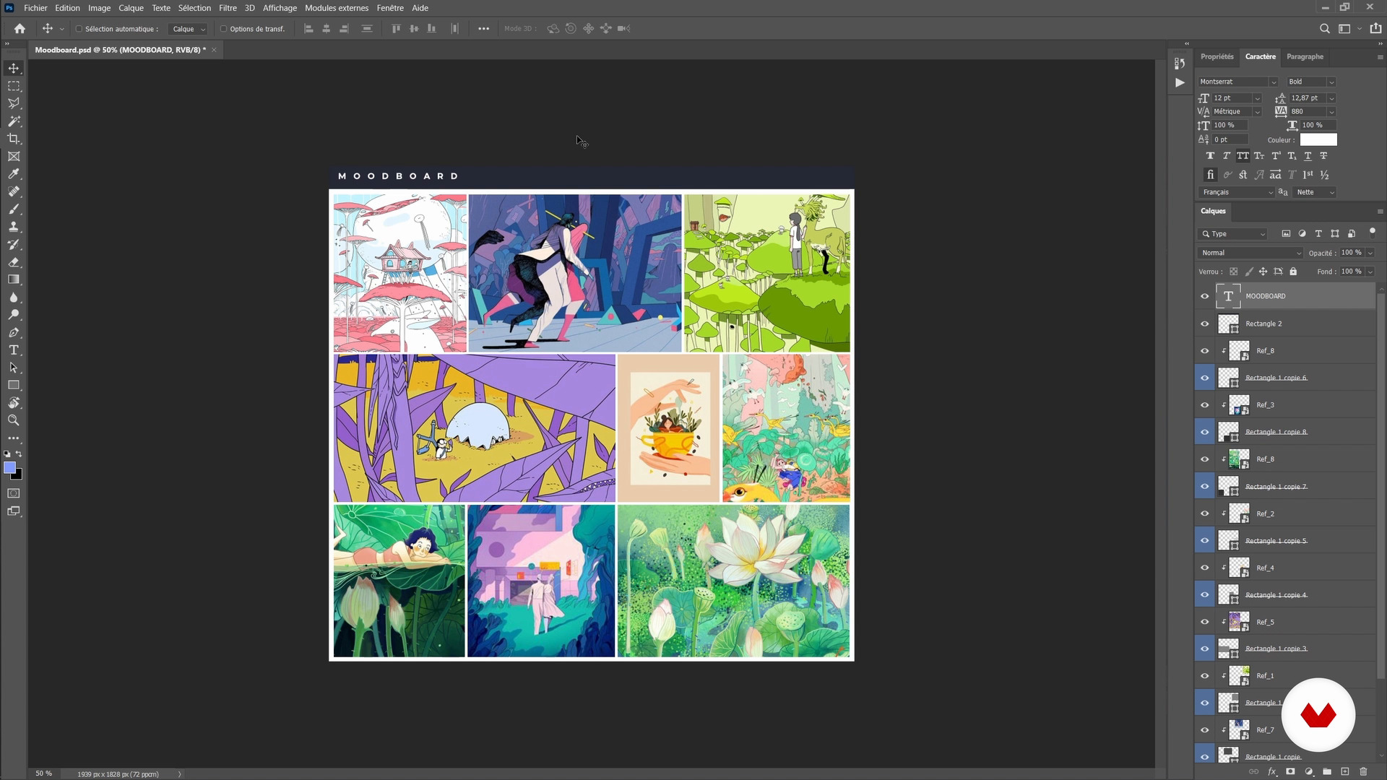Select the Eraser tool
The image size is (1387, 780).
14,262
